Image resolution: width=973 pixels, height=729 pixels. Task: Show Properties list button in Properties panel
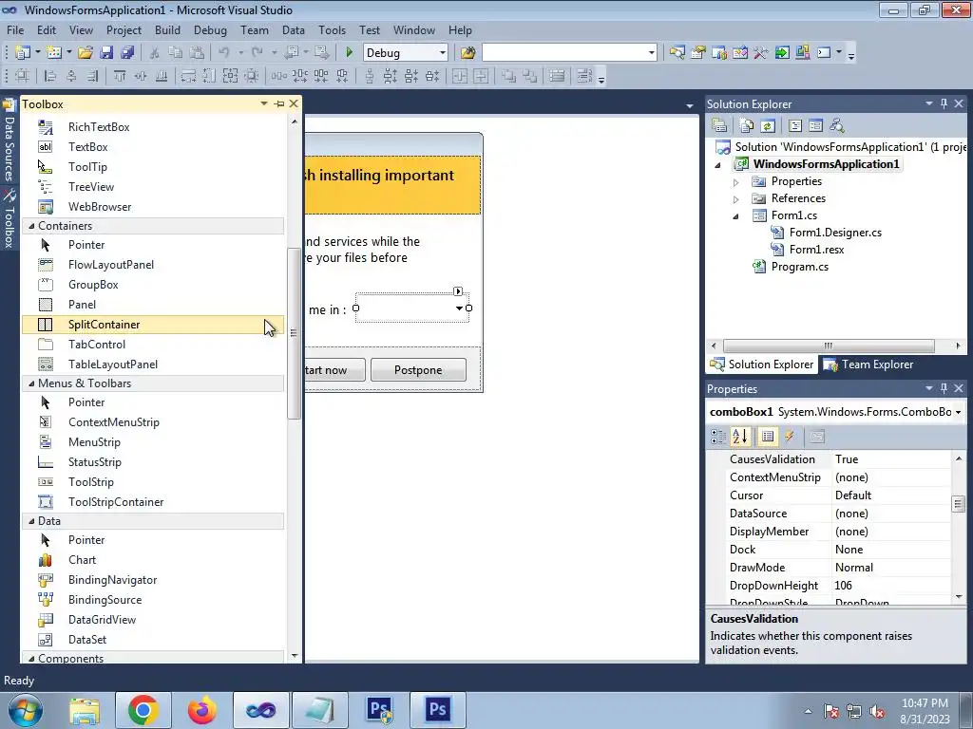(x=767, y=437)
